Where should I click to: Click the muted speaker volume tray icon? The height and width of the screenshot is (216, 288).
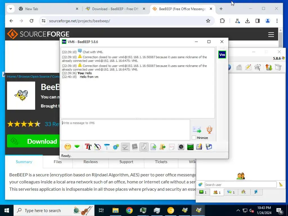pyautogui.click(x=251, y=210)
